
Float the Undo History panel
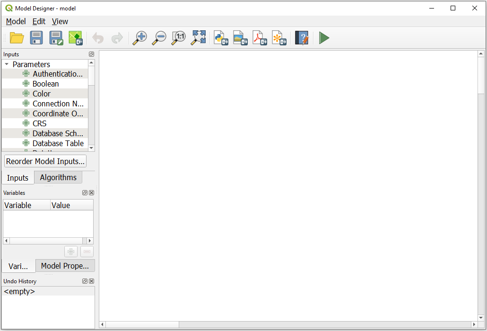click(x=85, y=281)
